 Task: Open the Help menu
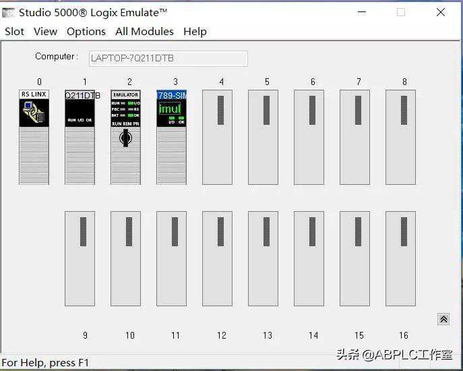tap(195, 32)
